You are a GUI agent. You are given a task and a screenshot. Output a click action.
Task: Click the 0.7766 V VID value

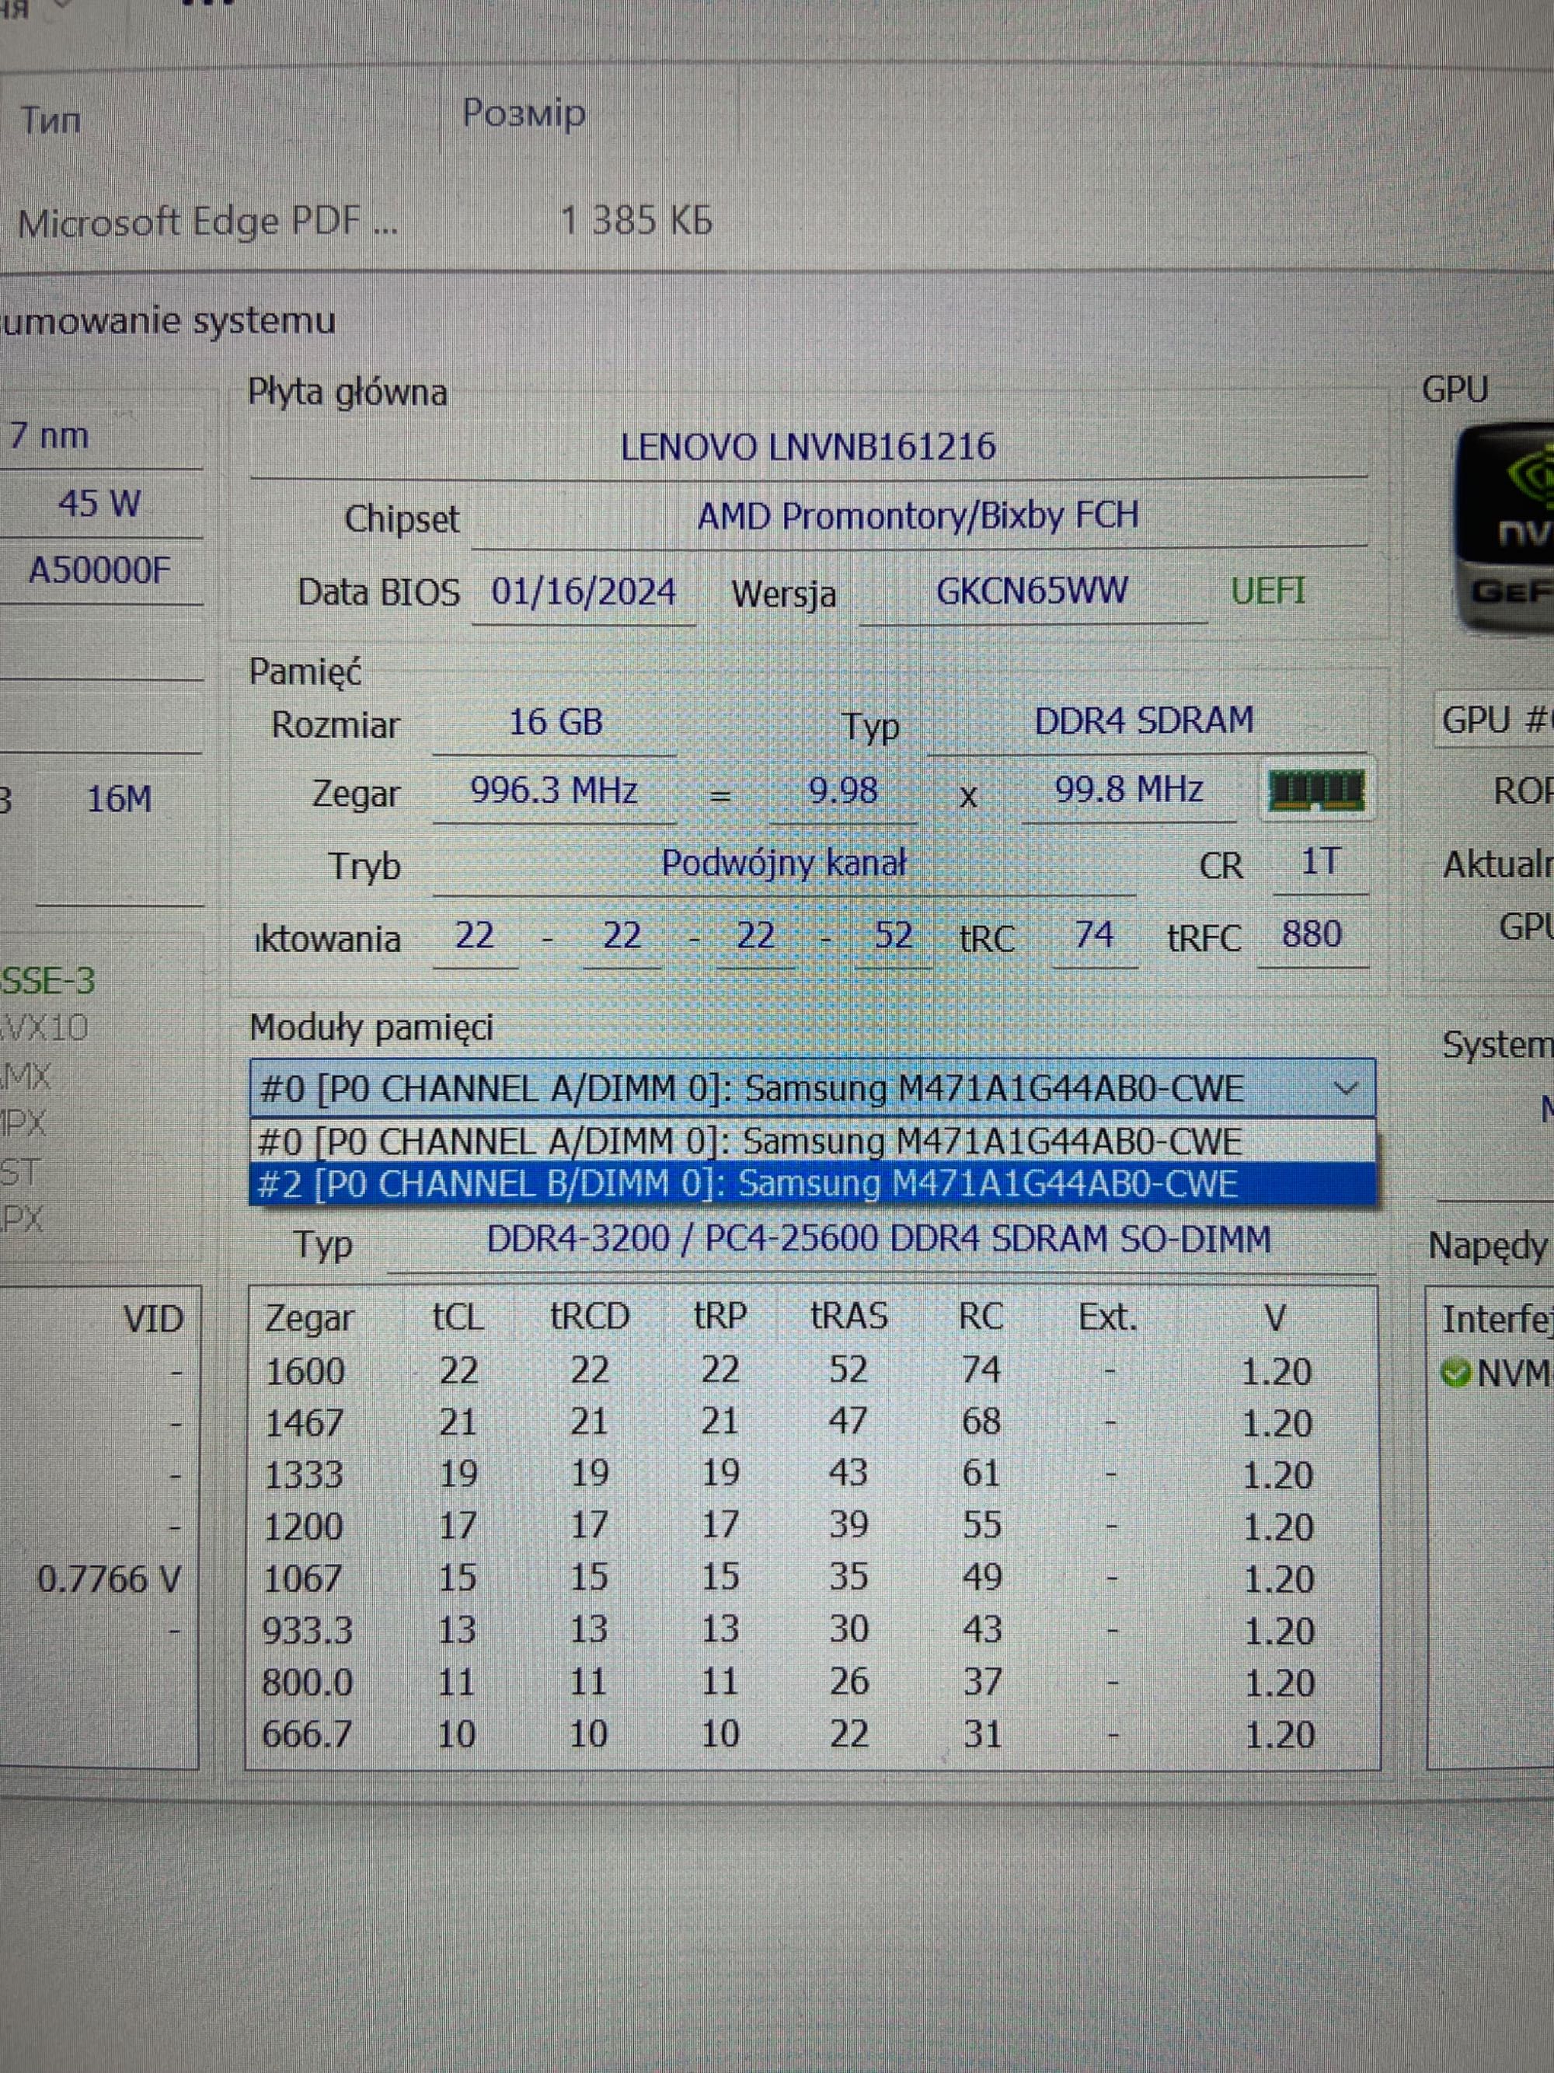(109, 1580)
